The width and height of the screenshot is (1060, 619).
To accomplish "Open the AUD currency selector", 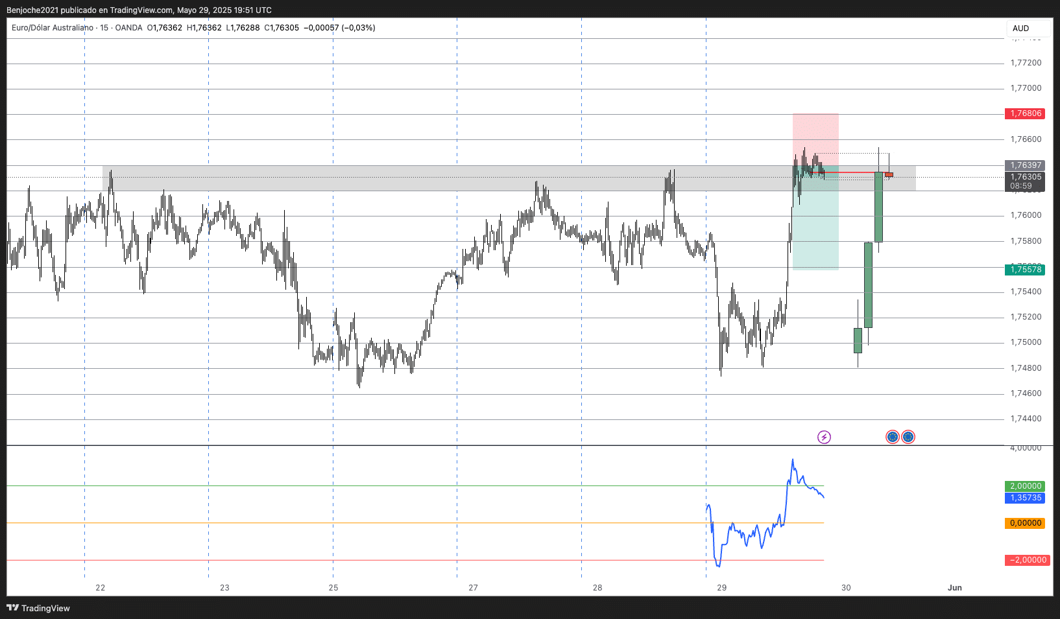I will [1028, 29].
